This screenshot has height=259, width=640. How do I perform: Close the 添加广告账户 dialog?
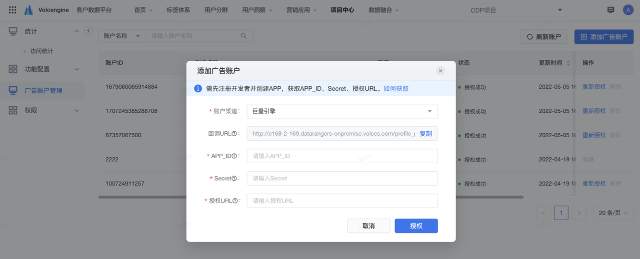[440, 71]
